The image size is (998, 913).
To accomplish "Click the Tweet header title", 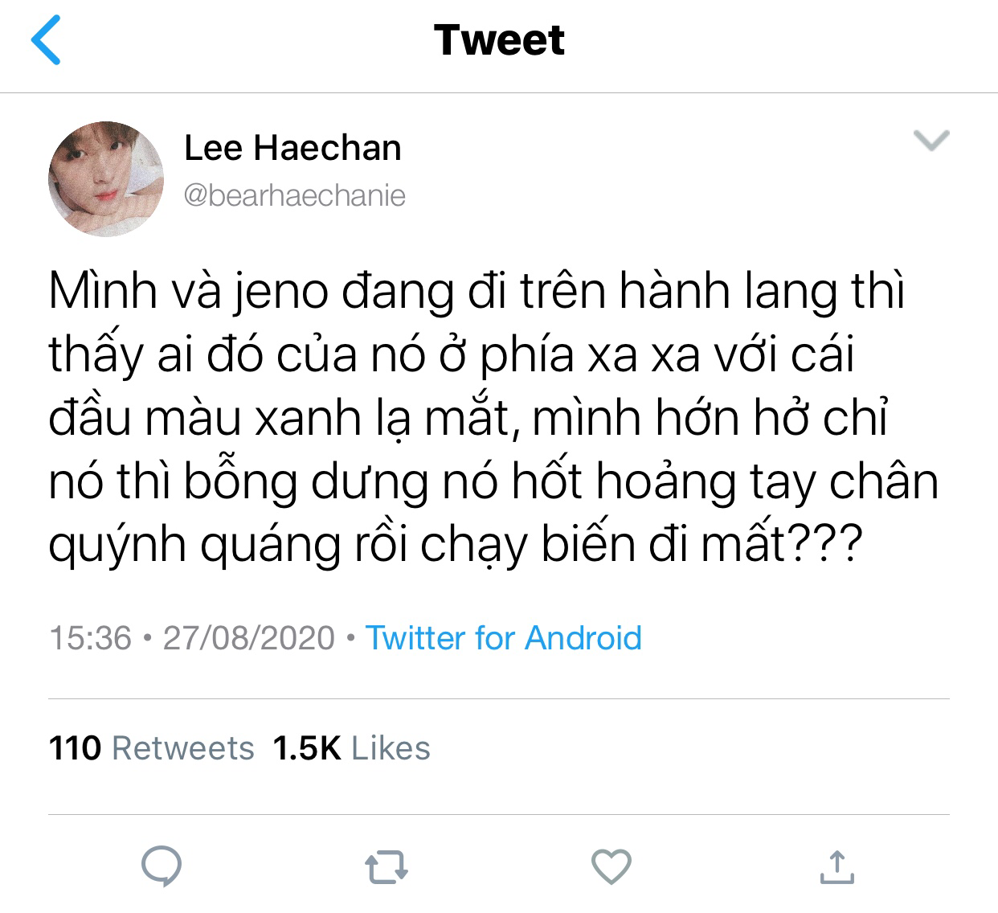I will pyautogui.click(x=499, y=40).
